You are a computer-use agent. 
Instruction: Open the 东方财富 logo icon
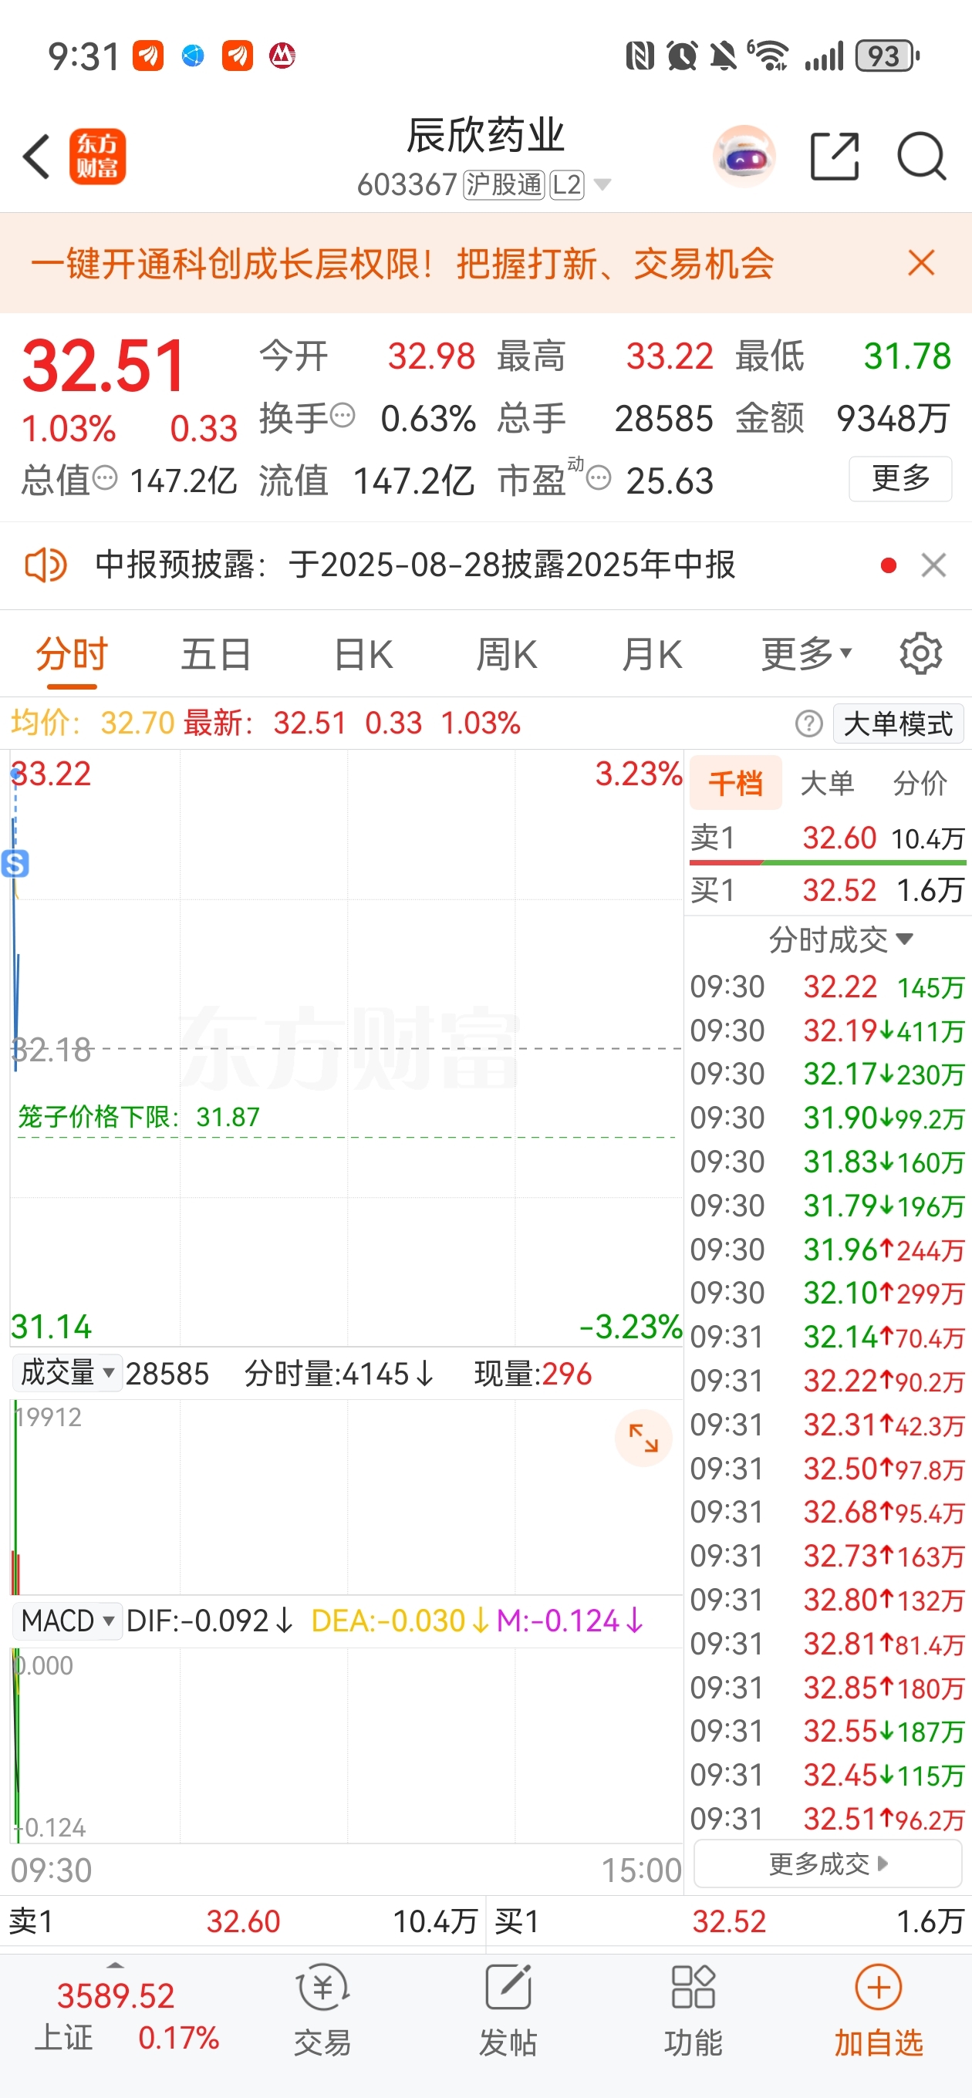[x=98, y=157]
